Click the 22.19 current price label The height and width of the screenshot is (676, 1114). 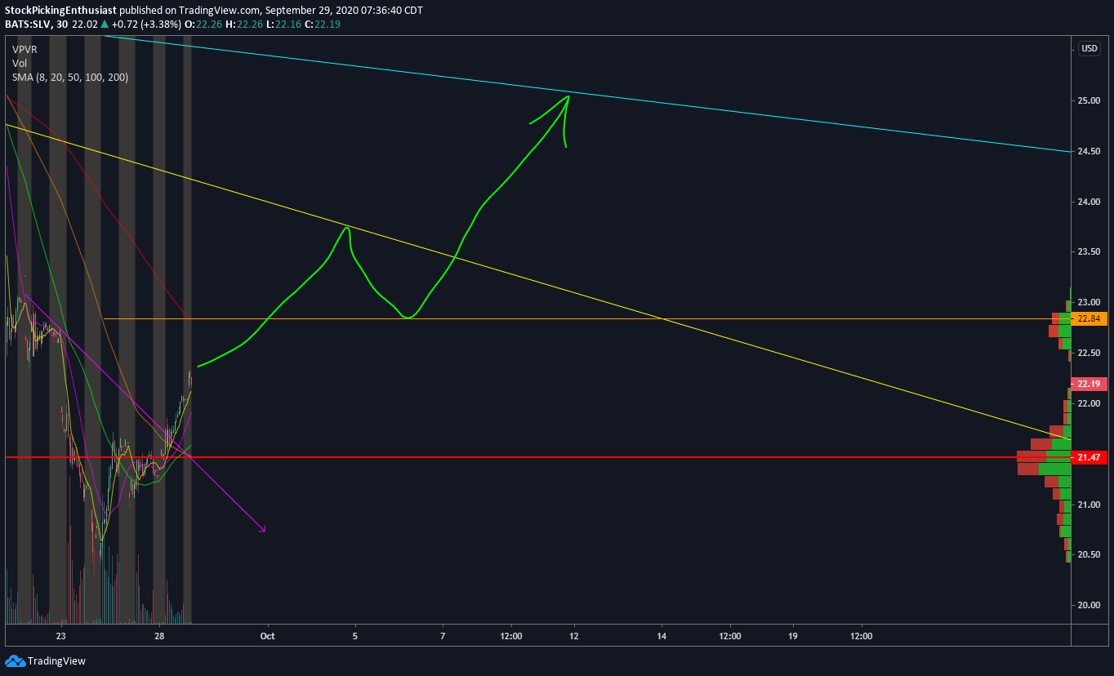point(1089,384)
